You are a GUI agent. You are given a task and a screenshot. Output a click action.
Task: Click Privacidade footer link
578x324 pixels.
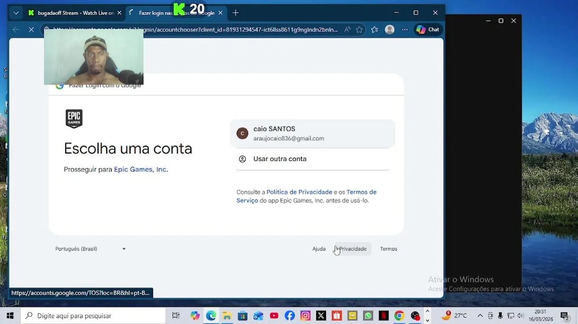(352, 249)
